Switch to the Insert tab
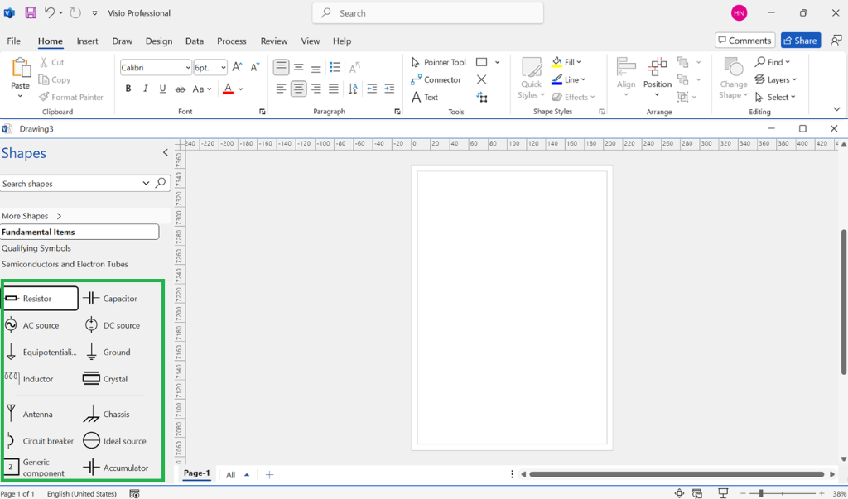The width and height of the screenshot is (848, 499). click(87, 41)
